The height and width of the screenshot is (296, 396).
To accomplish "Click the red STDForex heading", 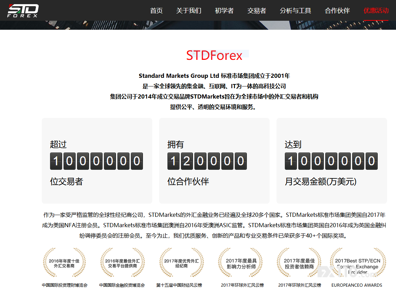I will click(x=214, y=55).
